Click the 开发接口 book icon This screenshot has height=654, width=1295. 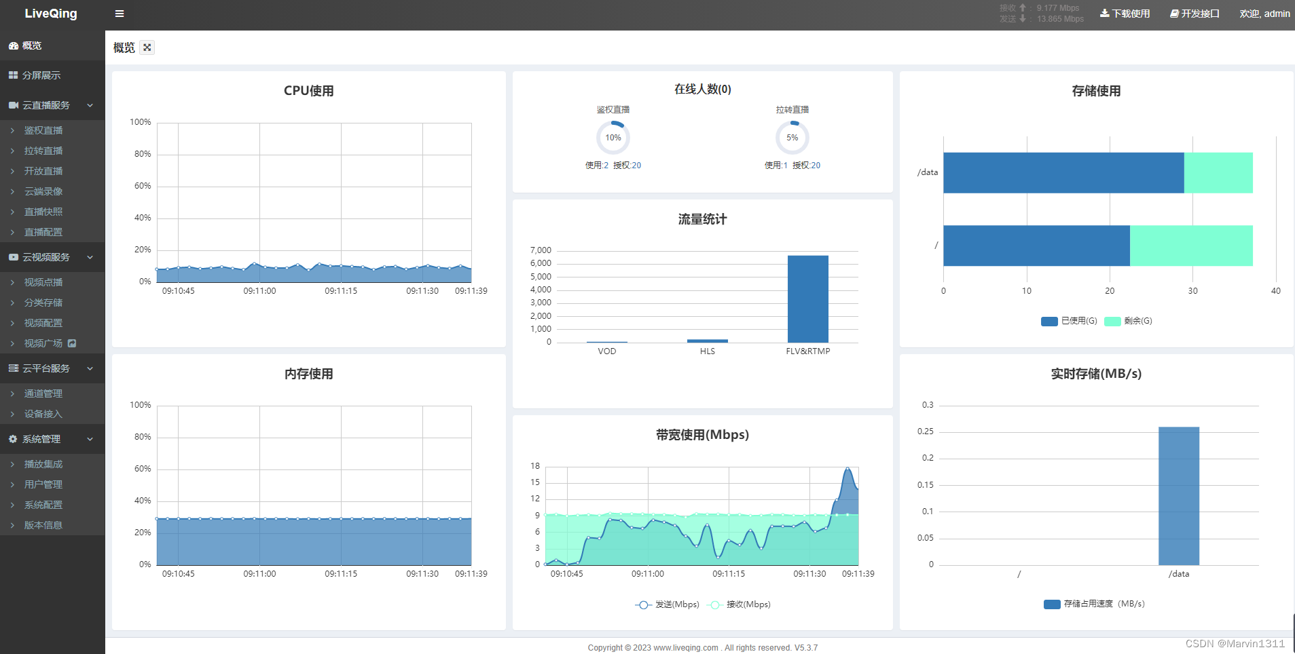[x=1174, y=14]
